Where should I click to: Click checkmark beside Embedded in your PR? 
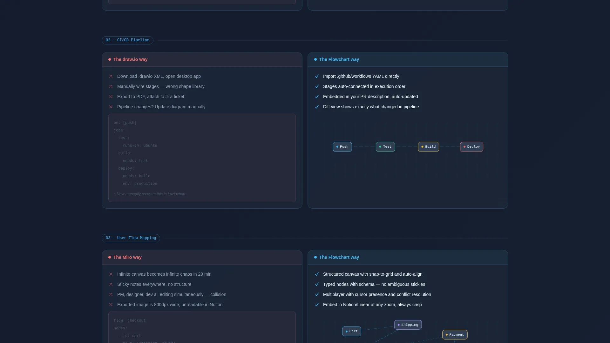click(x=317, y=97)
